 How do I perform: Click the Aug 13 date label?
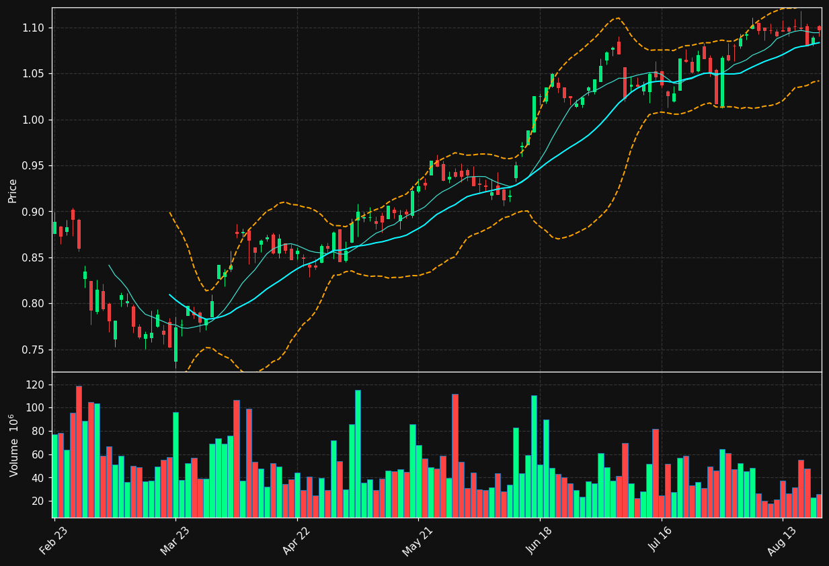(x=781, y=540)
